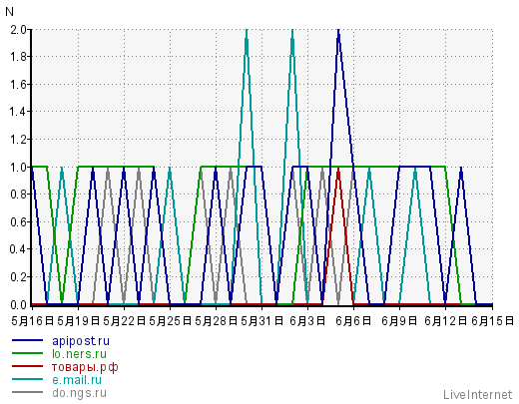
Task: Click the 6月6日 date axis label
Action: click(353, 321)
